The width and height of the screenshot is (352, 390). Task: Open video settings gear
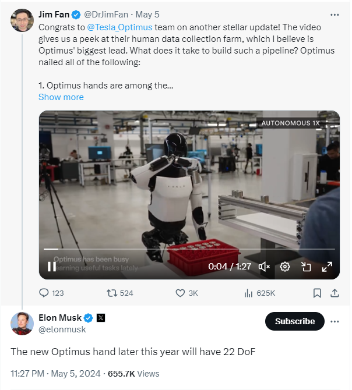285,267
